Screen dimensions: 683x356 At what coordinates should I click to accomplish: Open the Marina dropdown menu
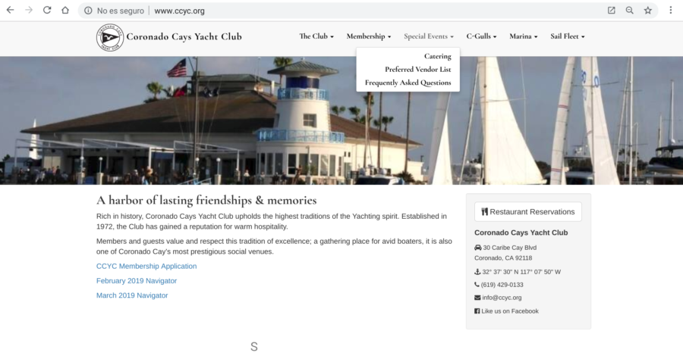pos(524,36)
